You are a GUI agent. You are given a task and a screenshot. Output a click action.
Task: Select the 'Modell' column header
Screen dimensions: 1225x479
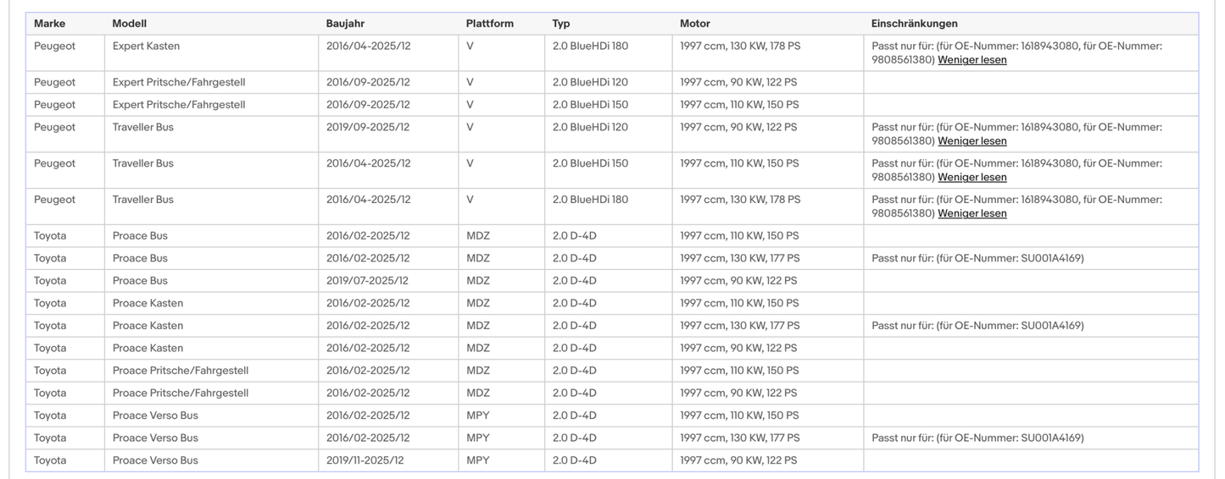(x=129, y=24)
